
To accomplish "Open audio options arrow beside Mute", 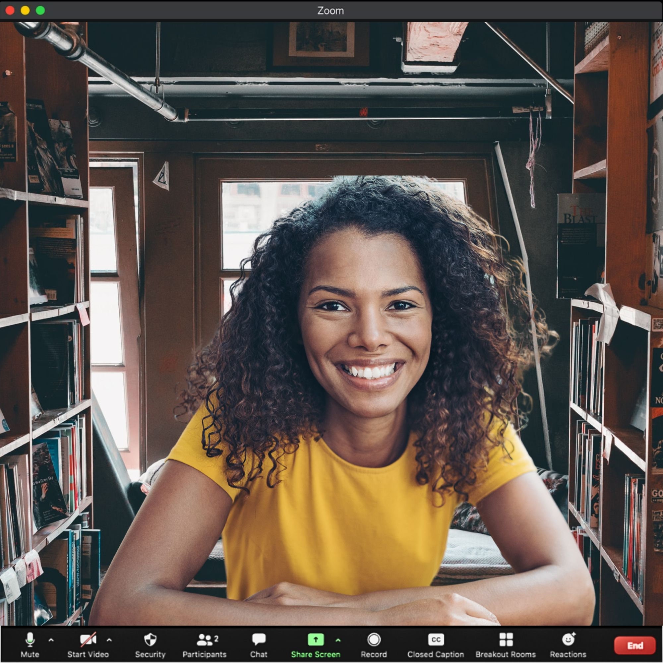I will pyautogui.click(x=51, y=640).
